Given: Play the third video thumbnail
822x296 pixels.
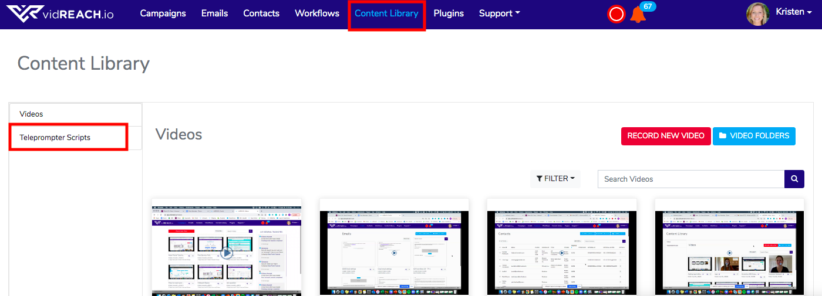Looking at the screenshot, I should pos(562,253).
